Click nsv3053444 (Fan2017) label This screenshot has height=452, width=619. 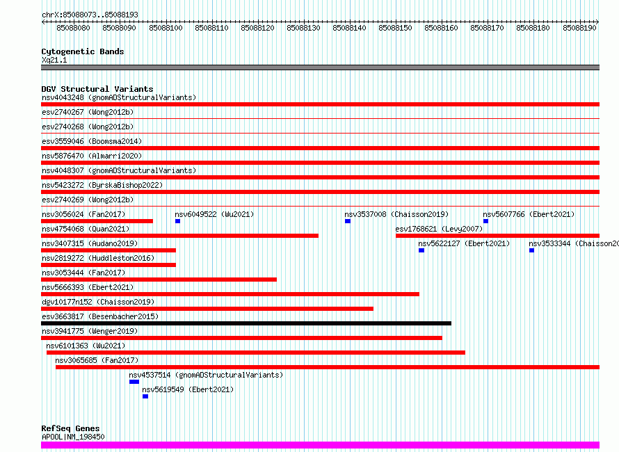(83, 273)
